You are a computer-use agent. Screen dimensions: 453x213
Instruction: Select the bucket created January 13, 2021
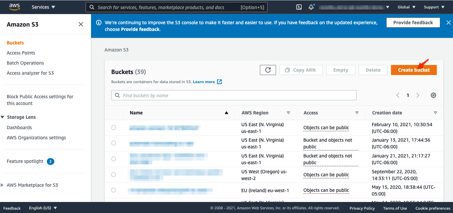pyautogui.click(x=114, y=143)
